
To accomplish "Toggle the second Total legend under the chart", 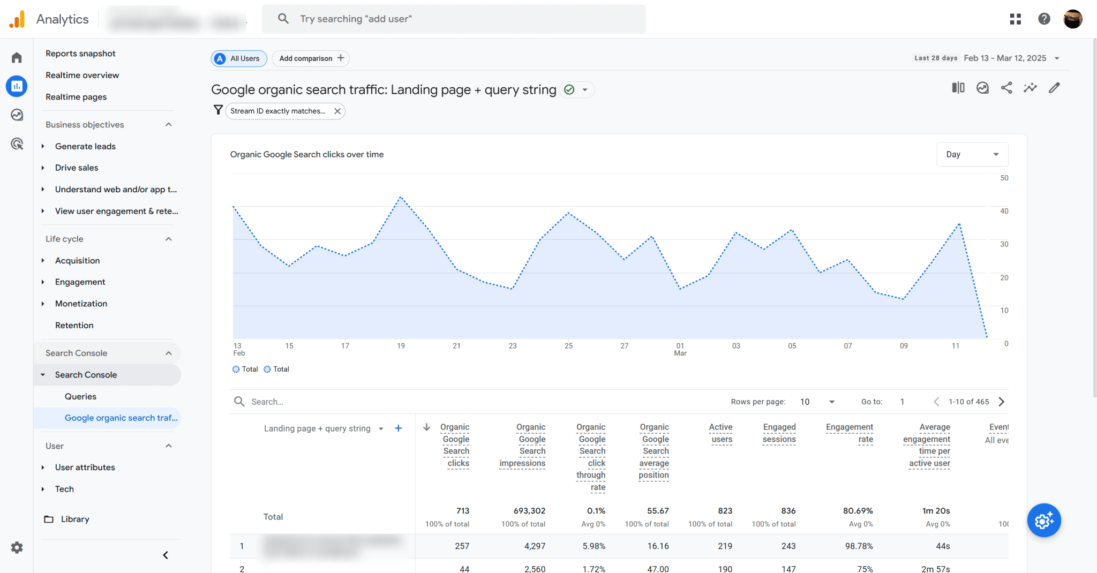I will point(276,369).
